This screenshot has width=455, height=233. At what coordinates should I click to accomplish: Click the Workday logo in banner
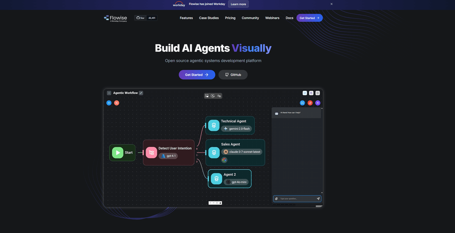point(179,4)
